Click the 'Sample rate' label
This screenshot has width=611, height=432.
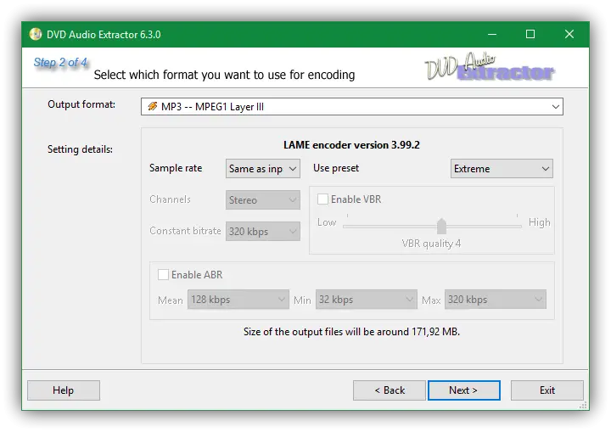pos(176,168)
